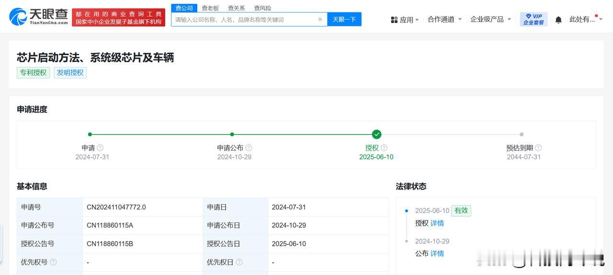This screenshot has width=613, height=275.
Task: Expand the 应用 dropdown menu
Action: [x=405, y=20]
